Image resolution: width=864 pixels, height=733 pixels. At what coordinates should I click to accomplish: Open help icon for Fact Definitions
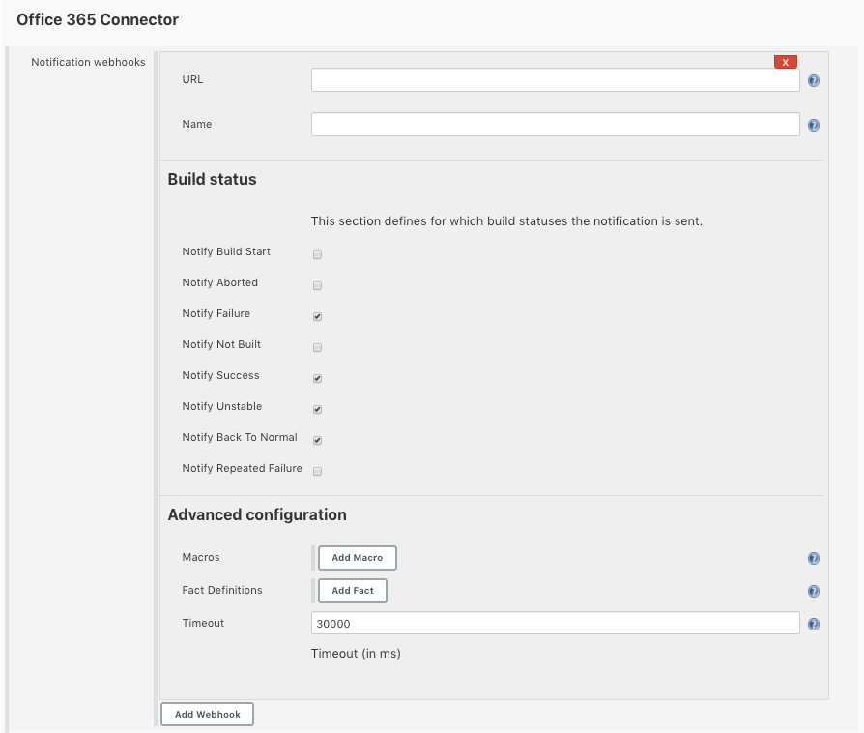(x=814, y=591)
